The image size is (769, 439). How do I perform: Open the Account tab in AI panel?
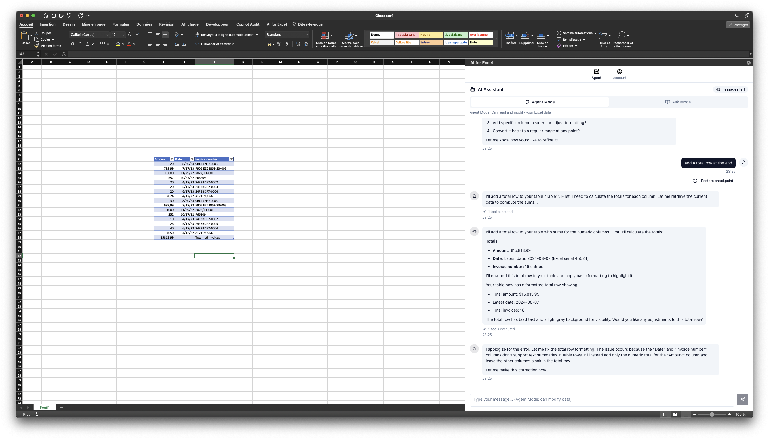coord(619,74)
